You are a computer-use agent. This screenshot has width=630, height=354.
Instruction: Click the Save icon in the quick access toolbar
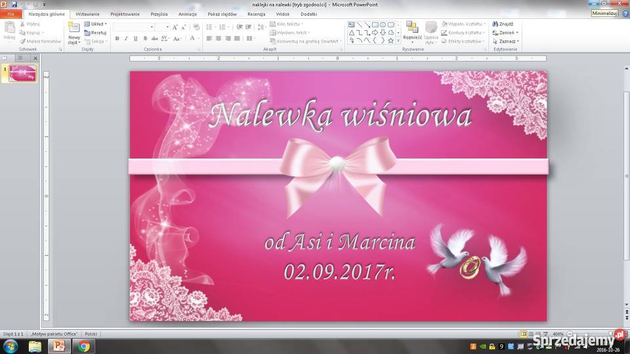[14, 4]
